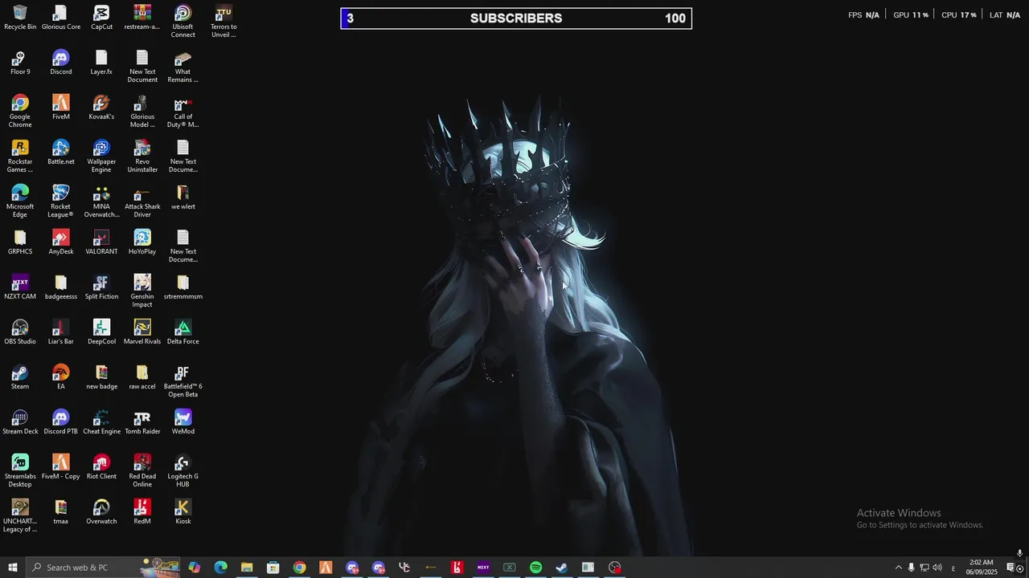The image size is (1029, 578).
Task: Open Microsoft Store from the taskbar
Action: [273, 568]
